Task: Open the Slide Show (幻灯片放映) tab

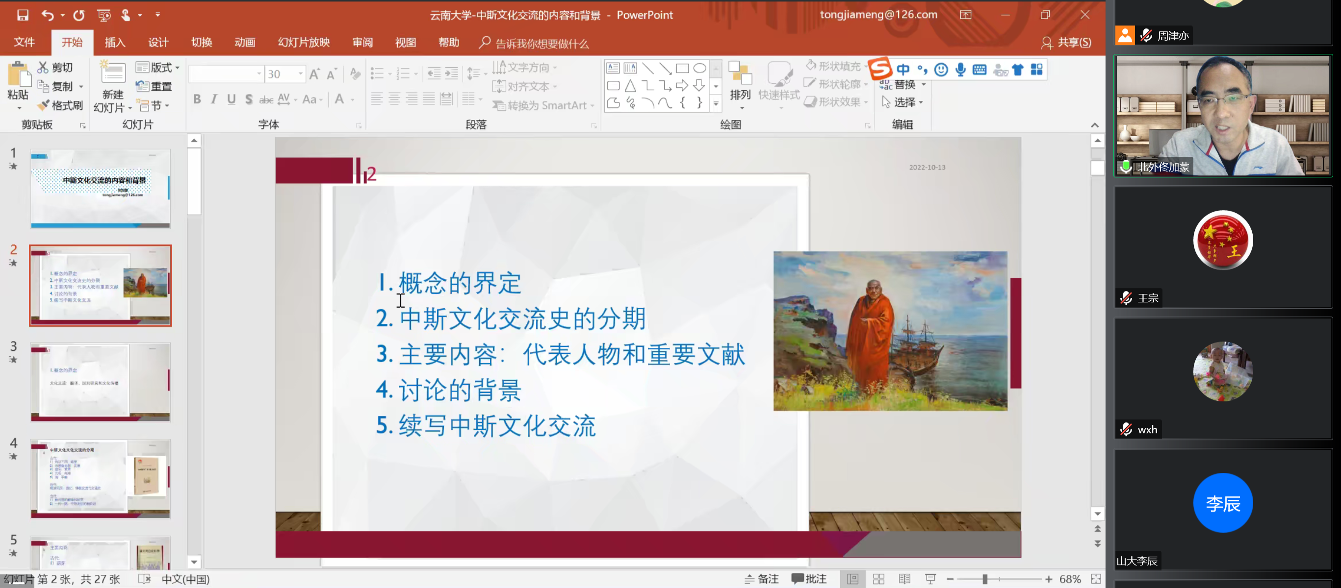Action: point(304,43)
